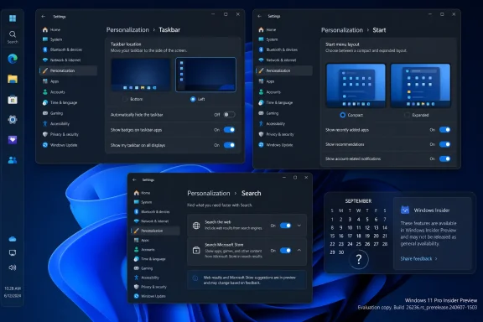Toggle Show account-related notifications switch
Viewport: 483px width, 322px height.
(x=444, y=158)
